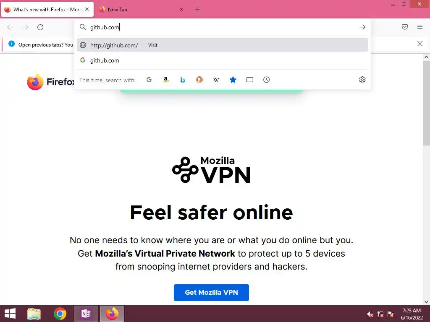Search with Amazon one-off icon
The height and width of the screenshot is (322, 430).
point(165,80)
